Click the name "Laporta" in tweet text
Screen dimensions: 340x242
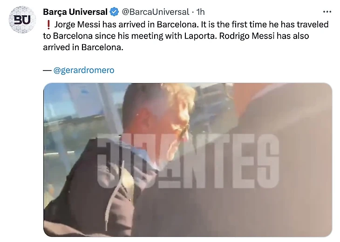tap(200, 36)
